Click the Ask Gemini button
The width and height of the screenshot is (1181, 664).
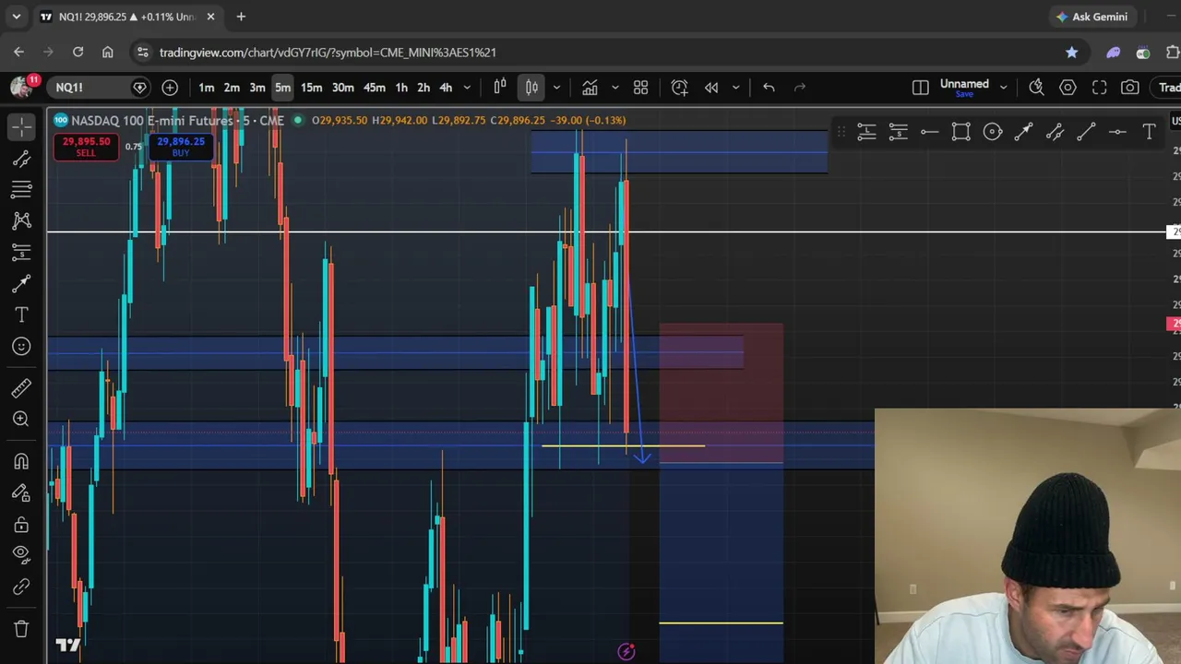[x=1092, y=17]
